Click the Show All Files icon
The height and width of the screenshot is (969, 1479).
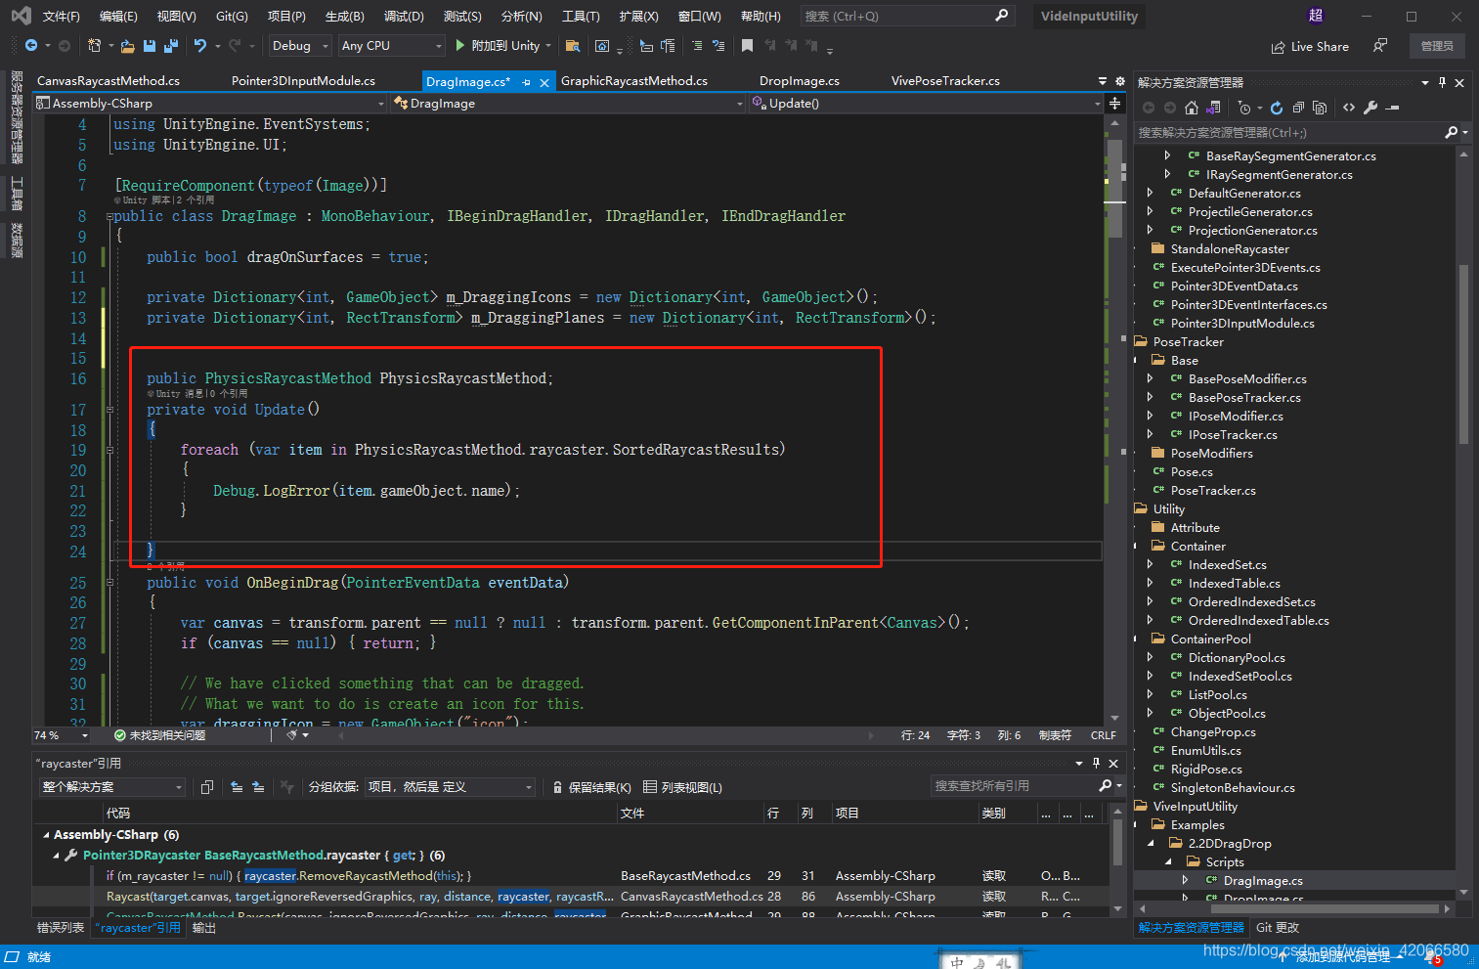pos(1320,108)
